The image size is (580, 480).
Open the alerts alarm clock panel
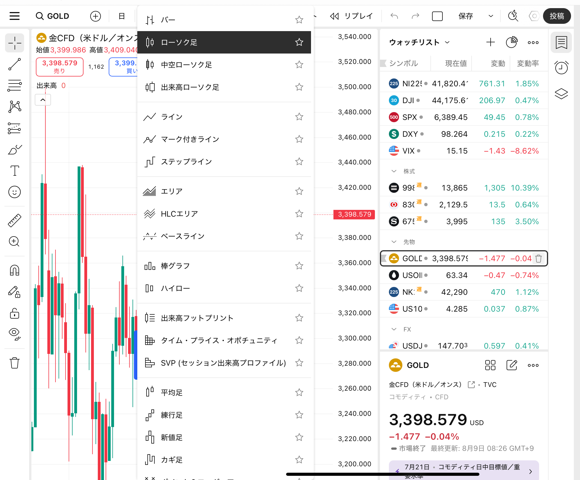561,68
